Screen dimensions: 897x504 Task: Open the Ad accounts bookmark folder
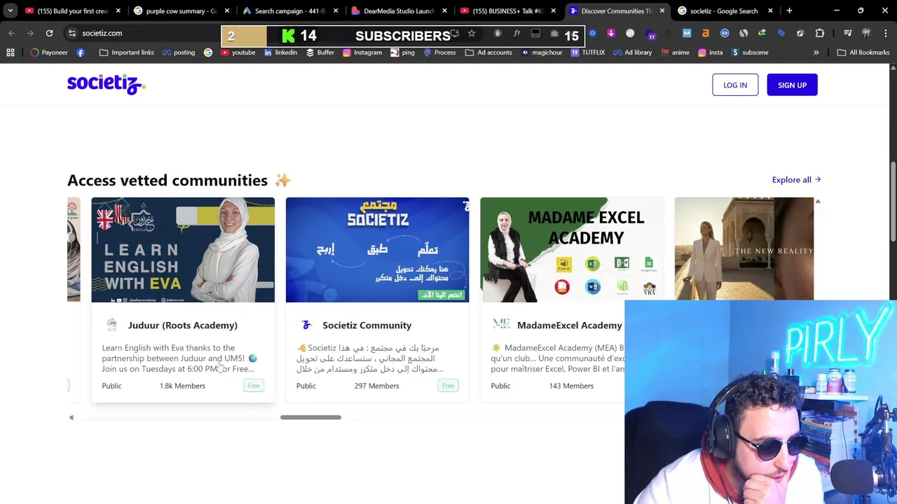tap(488, 52)
